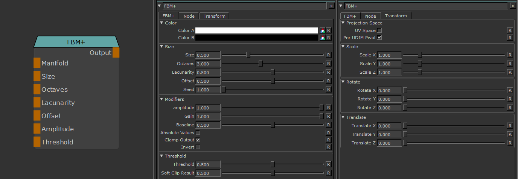Switch to the Node tab in left panel
Image resolution: width=518 pixels, height=179 pixels.
point(189,16)
